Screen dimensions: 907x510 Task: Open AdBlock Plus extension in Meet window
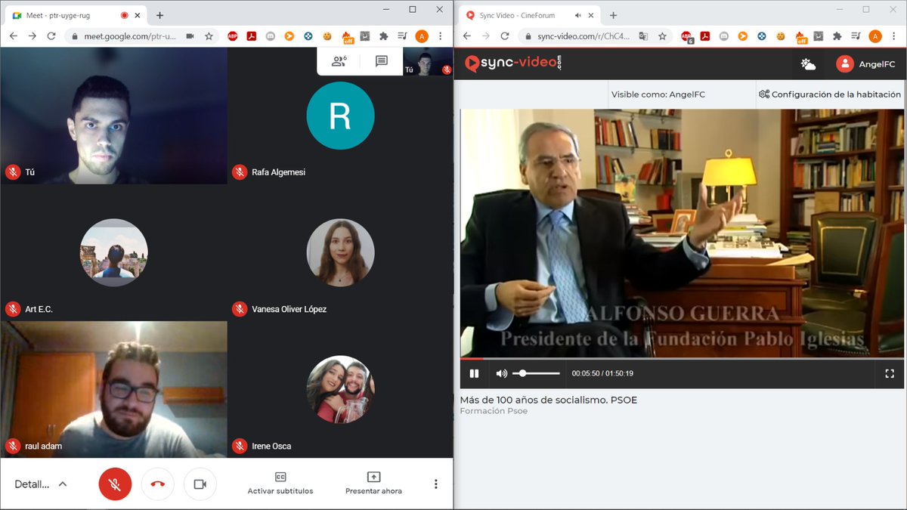click(233, 36)
